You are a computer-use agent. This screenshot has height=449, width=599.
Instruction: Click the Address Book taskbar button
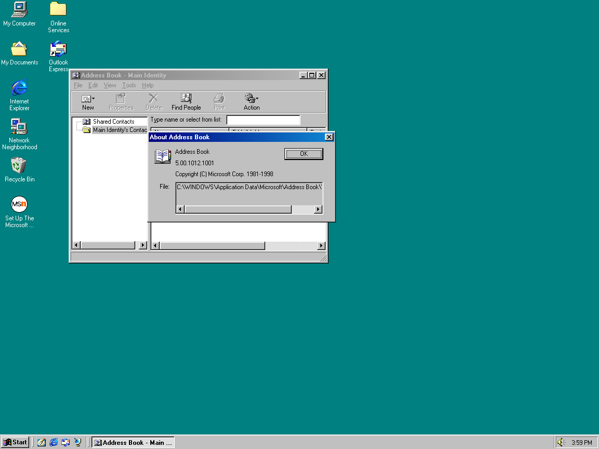click(133, 443)
